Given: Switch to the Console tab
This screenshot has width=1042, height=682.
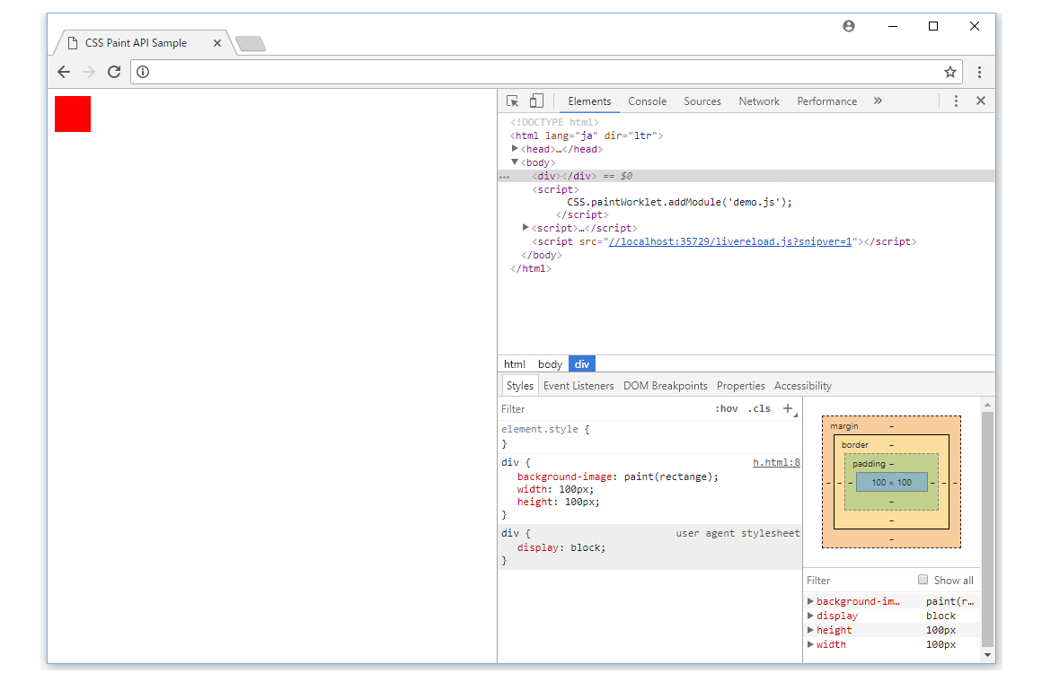Looking at the screenshot, I should 647,101.
